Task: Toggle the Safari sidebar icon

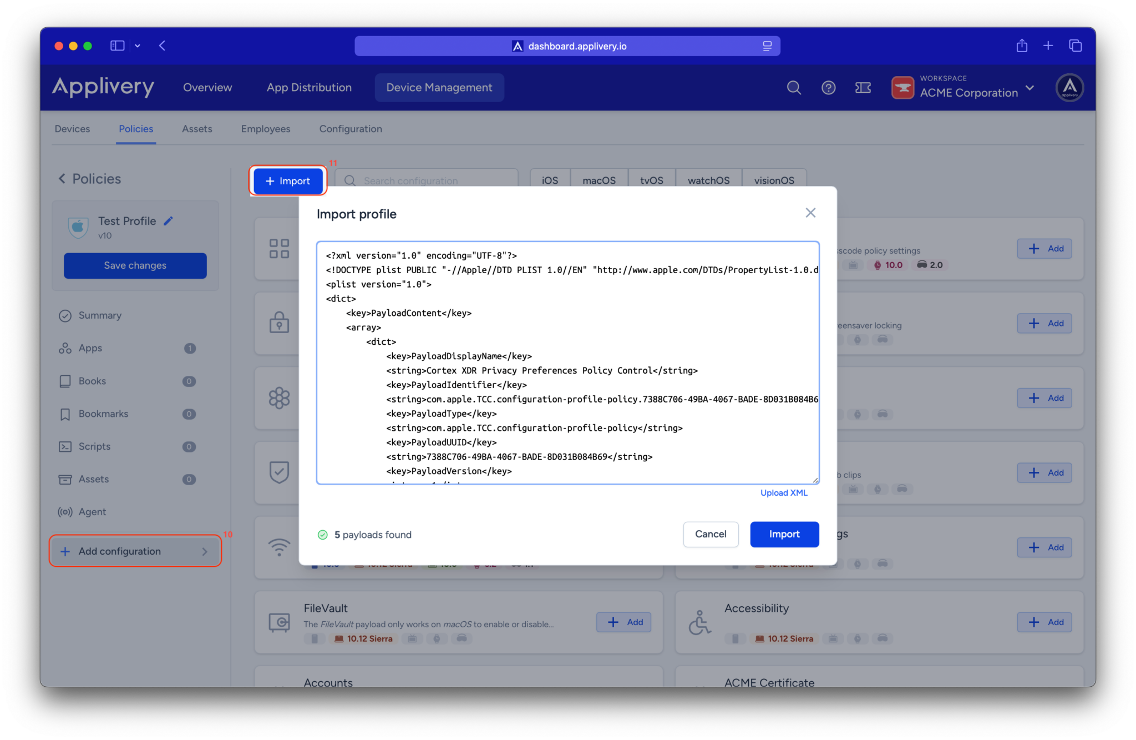Action: [x=117, y=46]
